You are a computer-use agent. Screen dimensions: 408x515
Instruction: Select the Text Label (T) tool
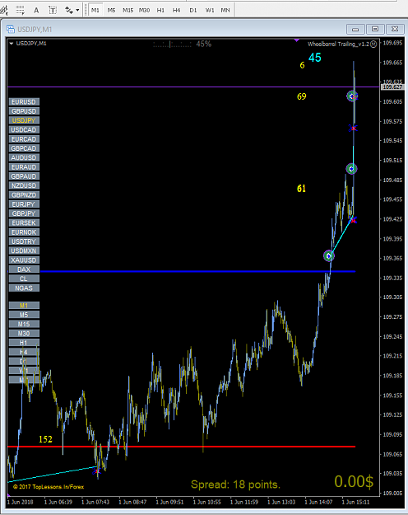(x=53, y=10)
